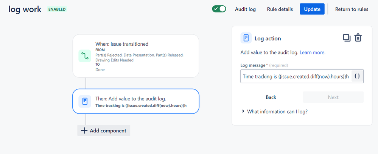Image resolution: width=378 pixels, height=154 pixels.
Task: Delete the Log action via trash icon
Action: (358, 38)
